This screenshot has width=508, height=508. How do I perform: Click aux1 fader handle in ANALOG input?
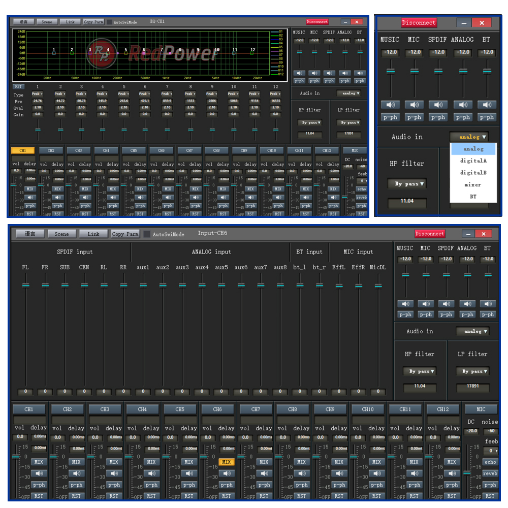tap(143, 285)
